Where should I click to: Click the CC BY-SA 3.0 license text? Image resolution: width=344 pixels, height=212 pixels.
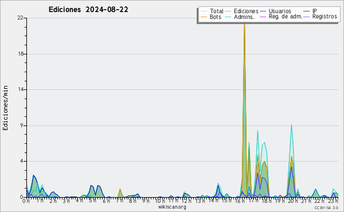point(326,208)
